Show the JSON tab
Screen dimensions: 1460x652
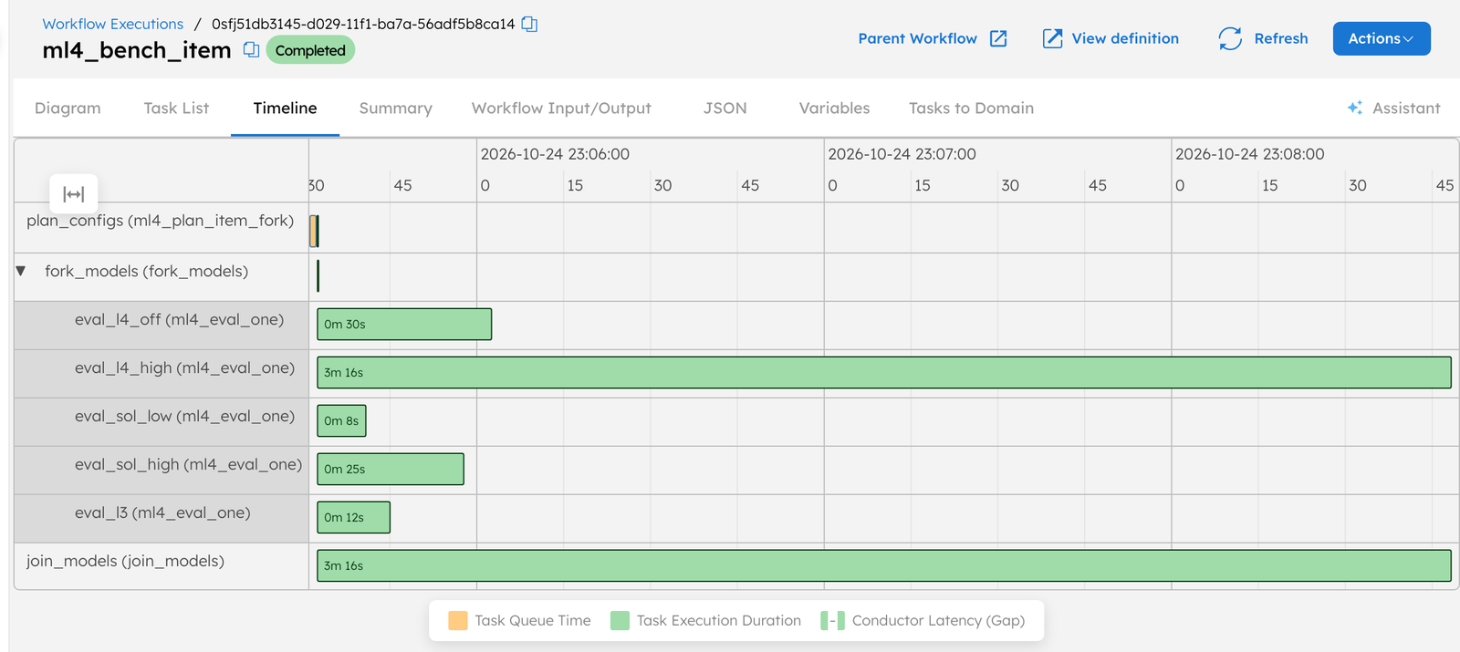tap(725, 108)
